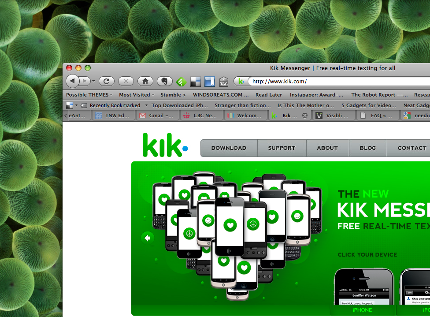Focus the URL field showing www.kik.com

[x=339, y=81]
